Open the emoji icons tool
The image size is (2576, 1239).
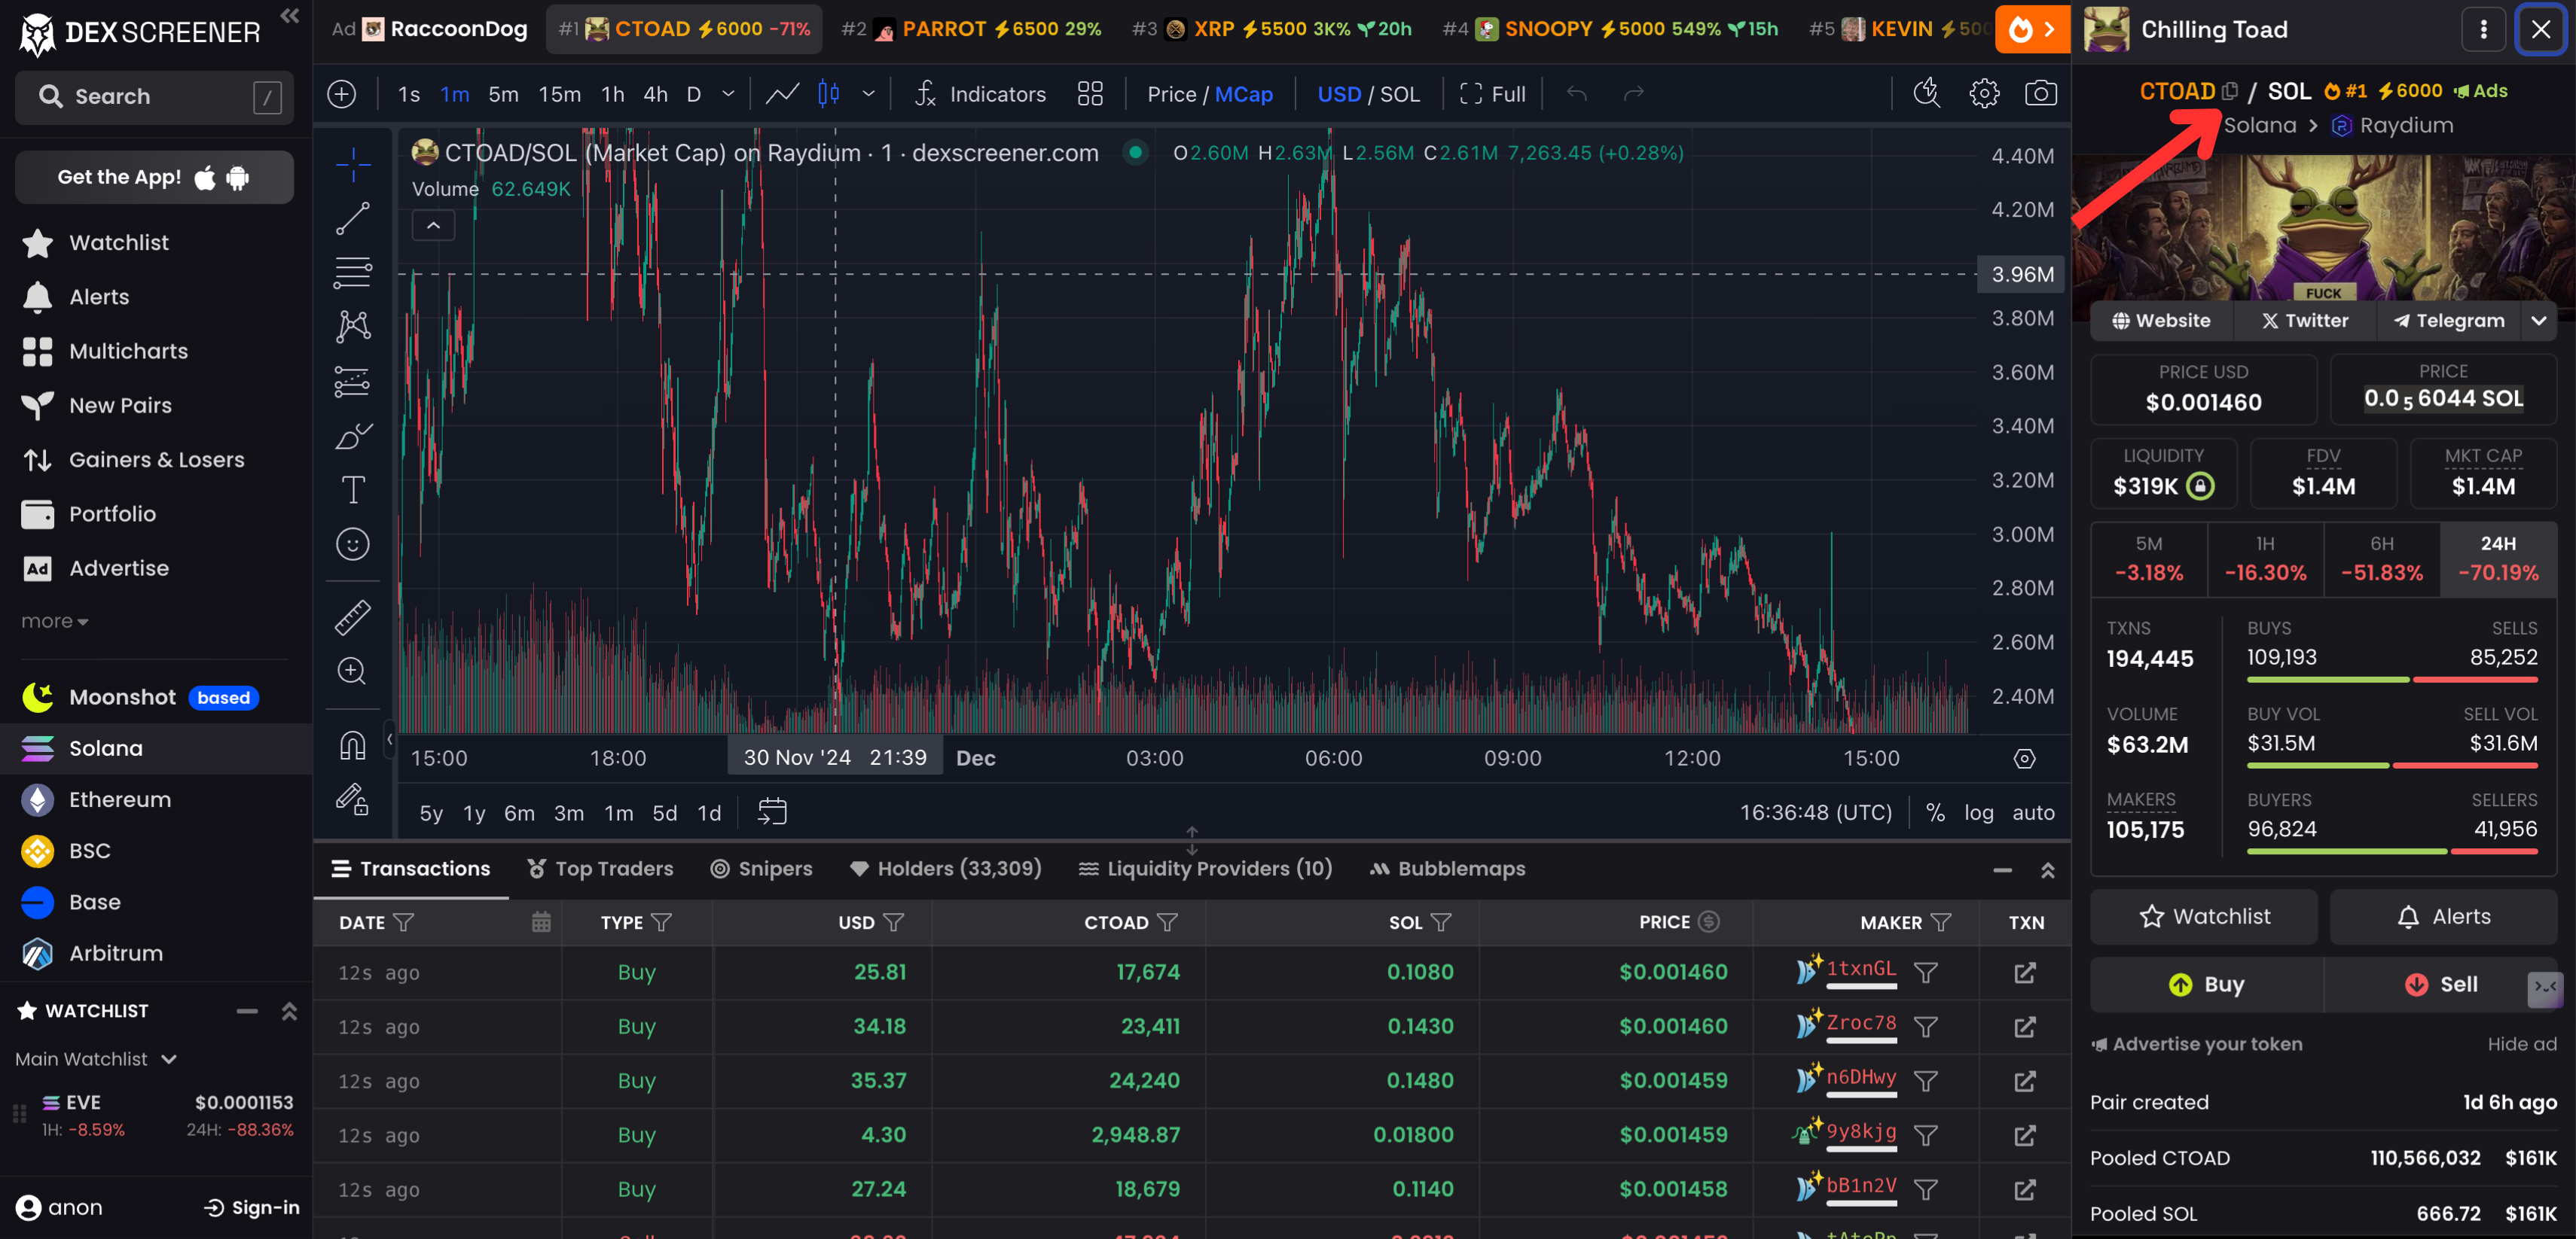pyautogui.click(x=352, y=543)
